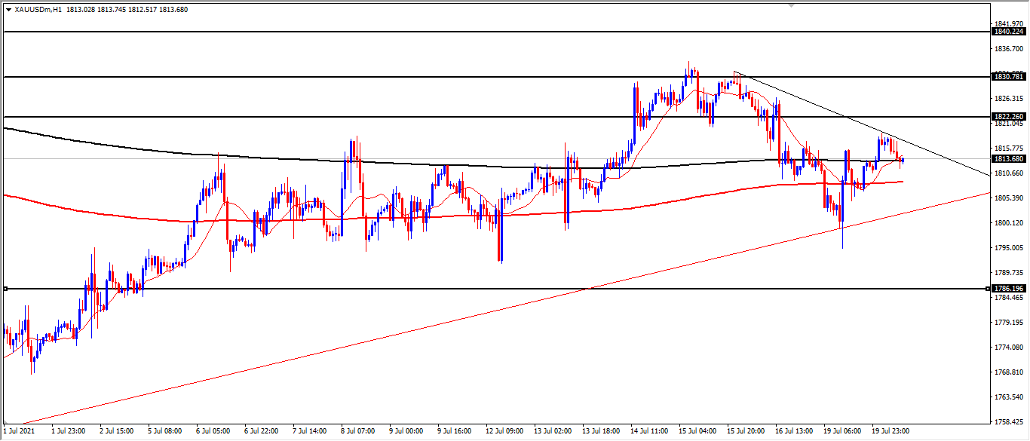Click the 9 Jul 16:00 time label

click(454, 432)
